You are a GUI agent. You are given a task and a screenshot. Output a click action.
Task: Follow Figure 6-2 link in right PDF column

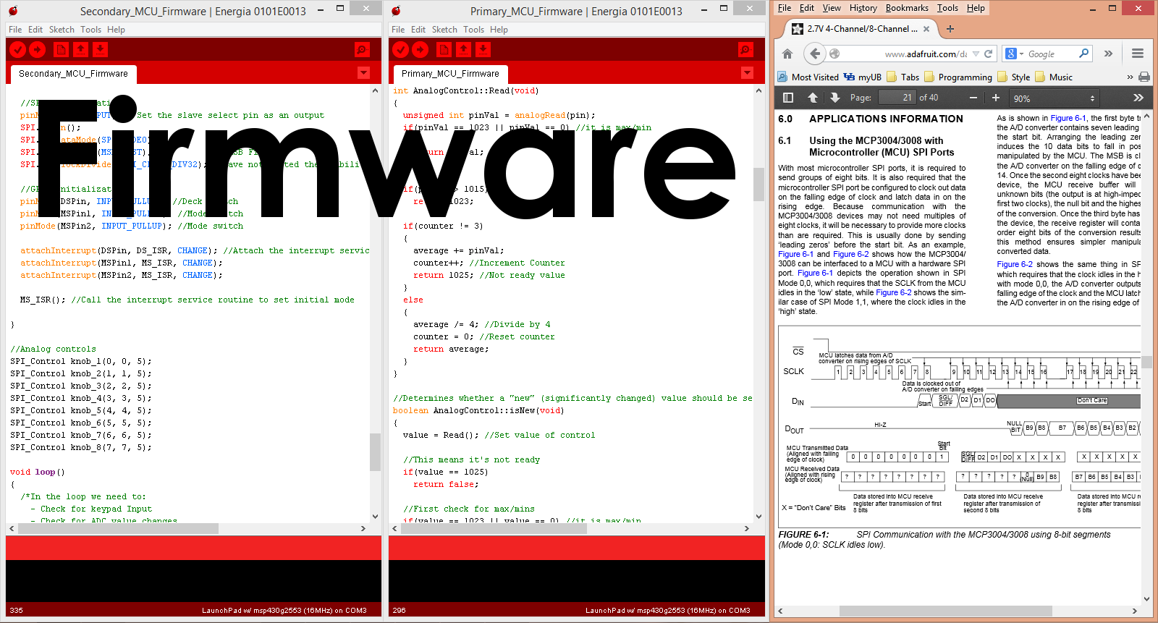[x=1015, y=265]
